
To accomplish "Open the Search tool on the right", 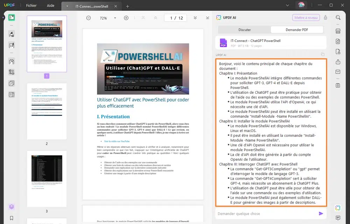I will (x=337, y=17).
